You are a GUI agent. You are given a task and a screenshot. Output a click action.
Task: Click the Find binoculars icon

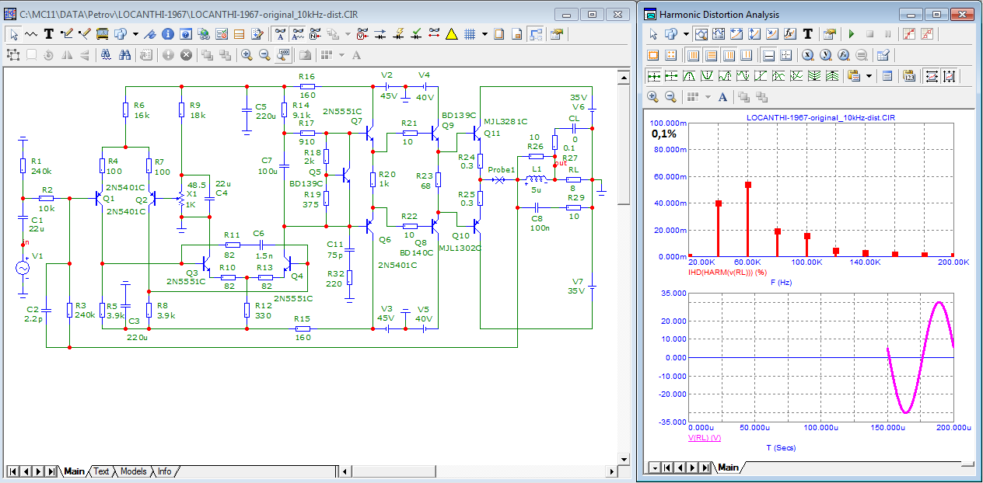(125, 55)
